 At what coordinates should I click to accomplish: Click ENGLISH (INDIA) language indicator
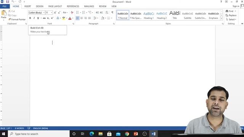[x=40, y=128]
